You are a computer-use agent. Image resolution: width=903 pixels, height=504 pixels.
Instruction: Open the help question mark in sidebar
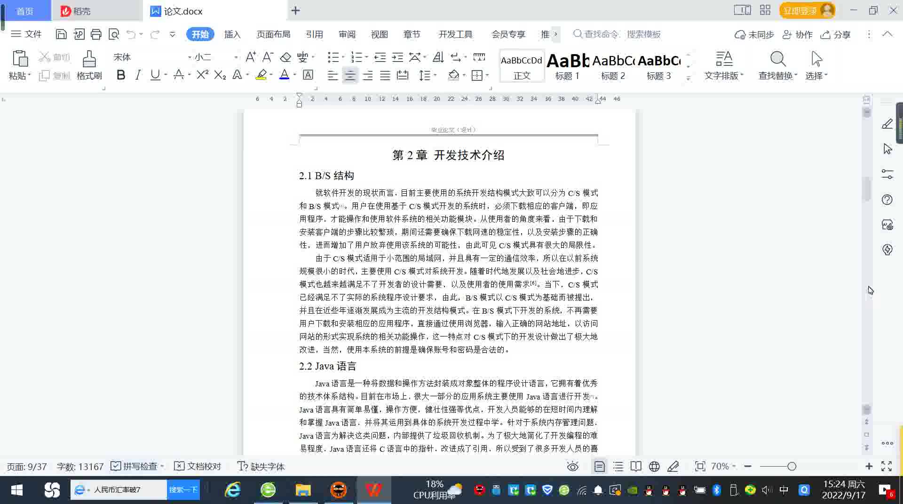point(887,200)
